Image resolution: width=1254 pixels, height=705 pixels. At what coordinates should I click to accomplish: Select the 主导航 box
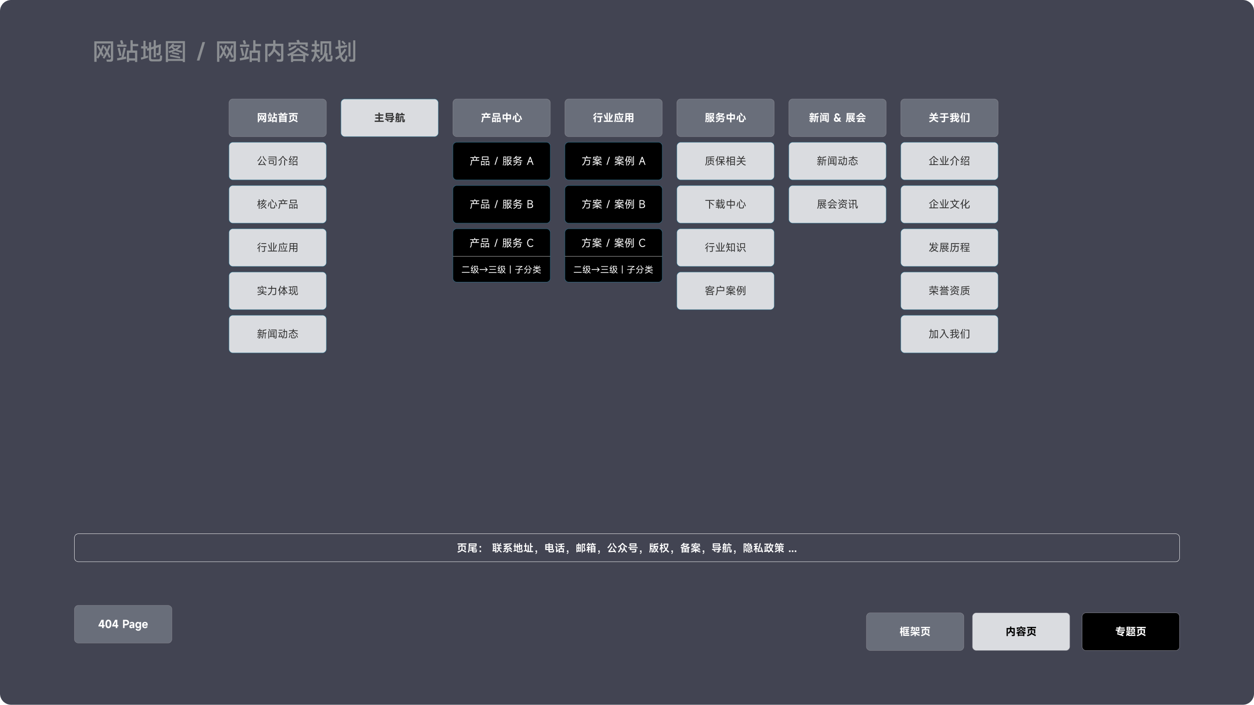click(389, 118)
